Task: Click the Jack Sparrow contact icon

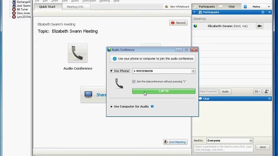Action: coord(14,6)
